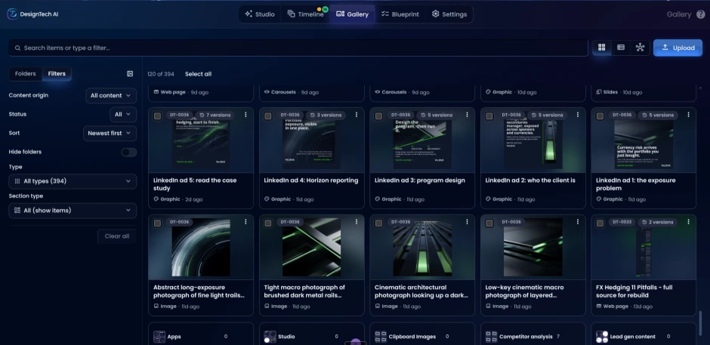The width and height of the screenshot is (710, 345).
Task: Open the Competitor analysis folder icon
Action: (x=491, y=337)
